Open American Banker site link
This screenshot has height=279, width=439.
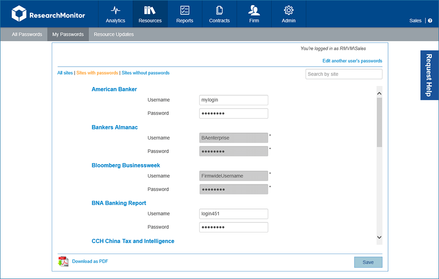pos(114,89)
